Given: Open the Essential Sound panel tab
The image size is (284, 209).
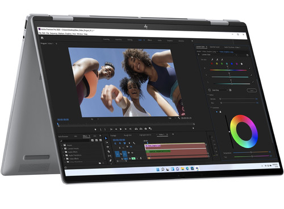Looking at the screenshot, I should (x=215, y=47).
